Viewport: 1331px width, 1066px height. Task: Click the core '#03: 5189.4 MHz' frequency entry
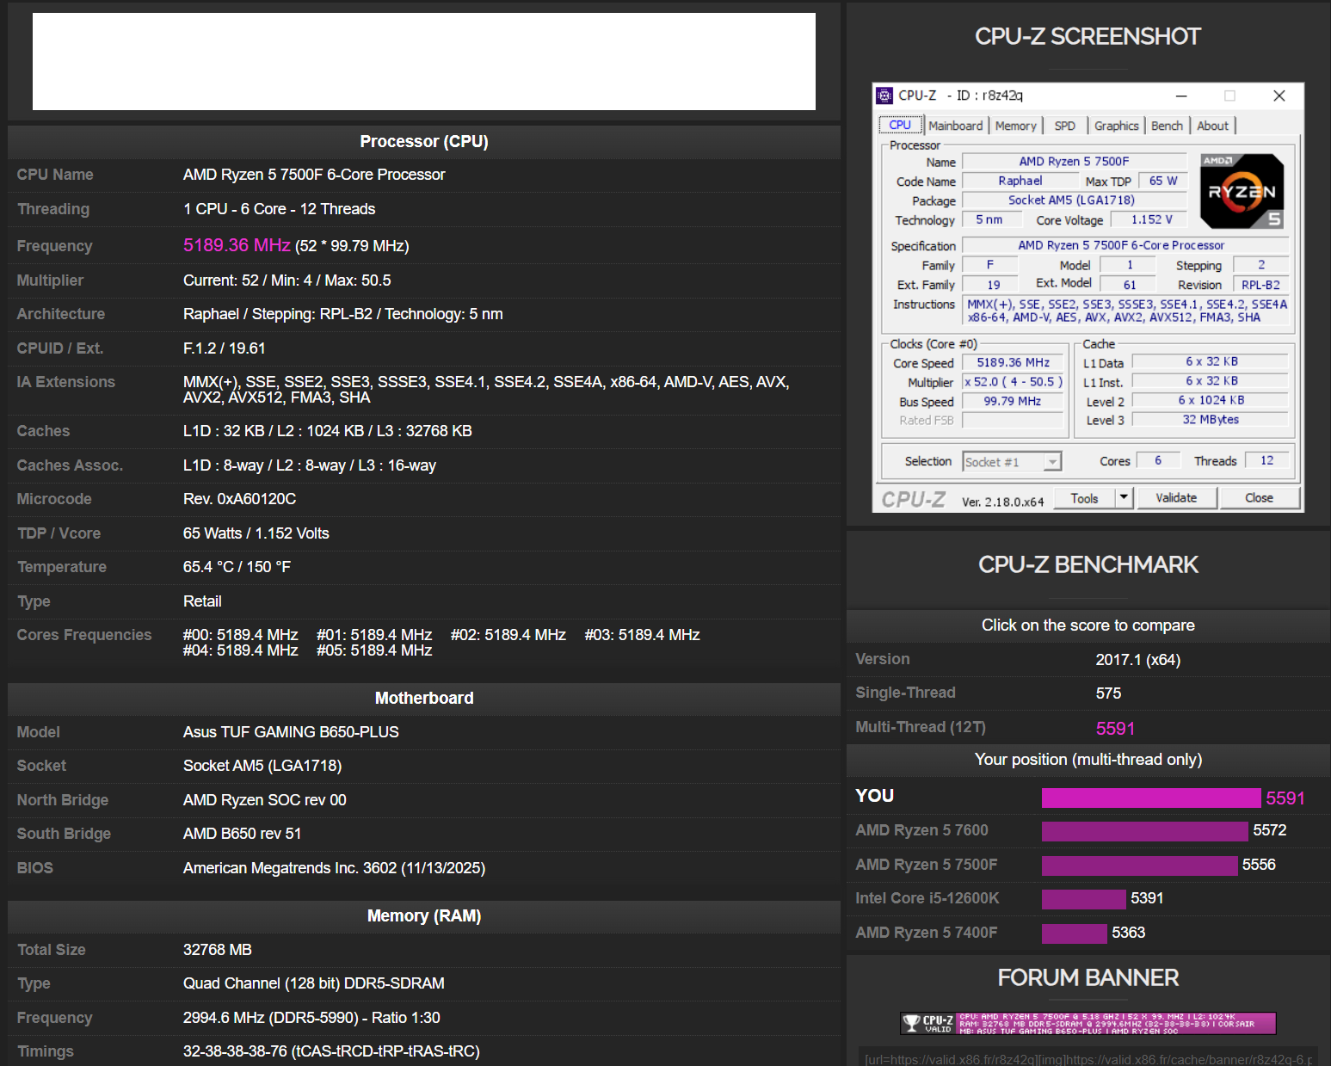pos(642,635)
